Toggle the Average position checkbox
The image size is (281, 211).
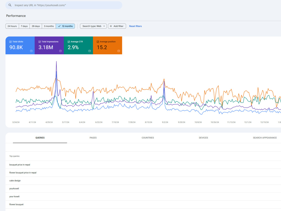(98, 42)
